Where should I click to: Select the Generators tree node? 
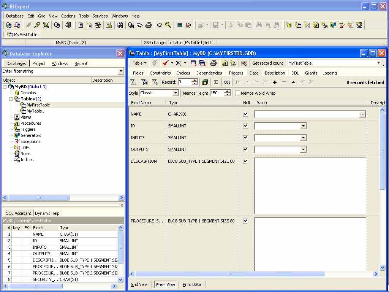tap(31, 135)
